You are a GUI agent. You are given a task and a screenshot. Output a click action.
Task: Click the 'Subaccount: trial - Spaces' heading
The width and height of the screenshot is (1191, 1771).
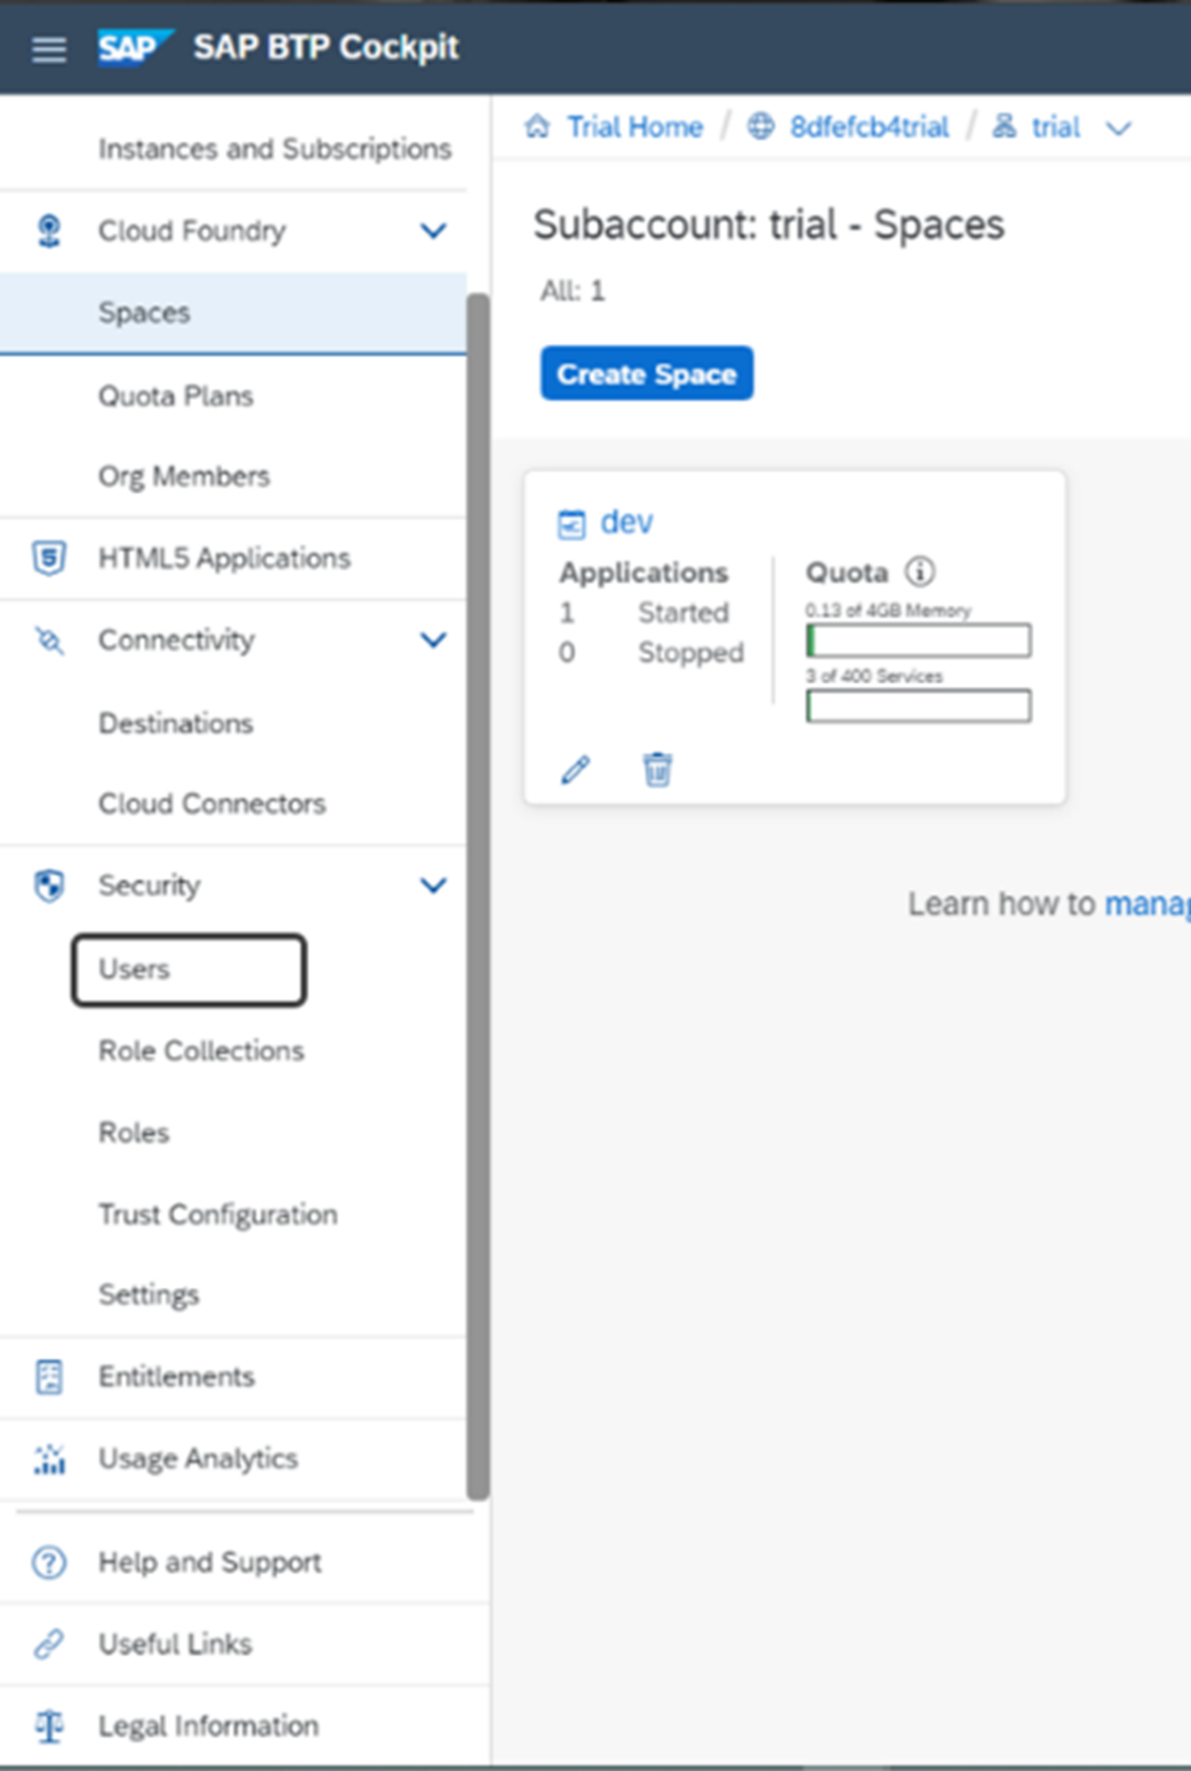point(769,224)
